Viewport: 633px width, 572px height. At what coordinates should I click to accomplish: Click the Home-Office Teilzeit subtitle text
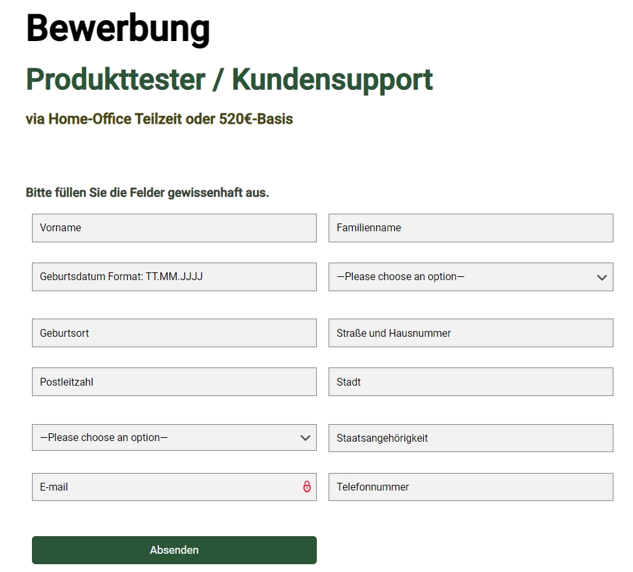(x=159, y=119)
